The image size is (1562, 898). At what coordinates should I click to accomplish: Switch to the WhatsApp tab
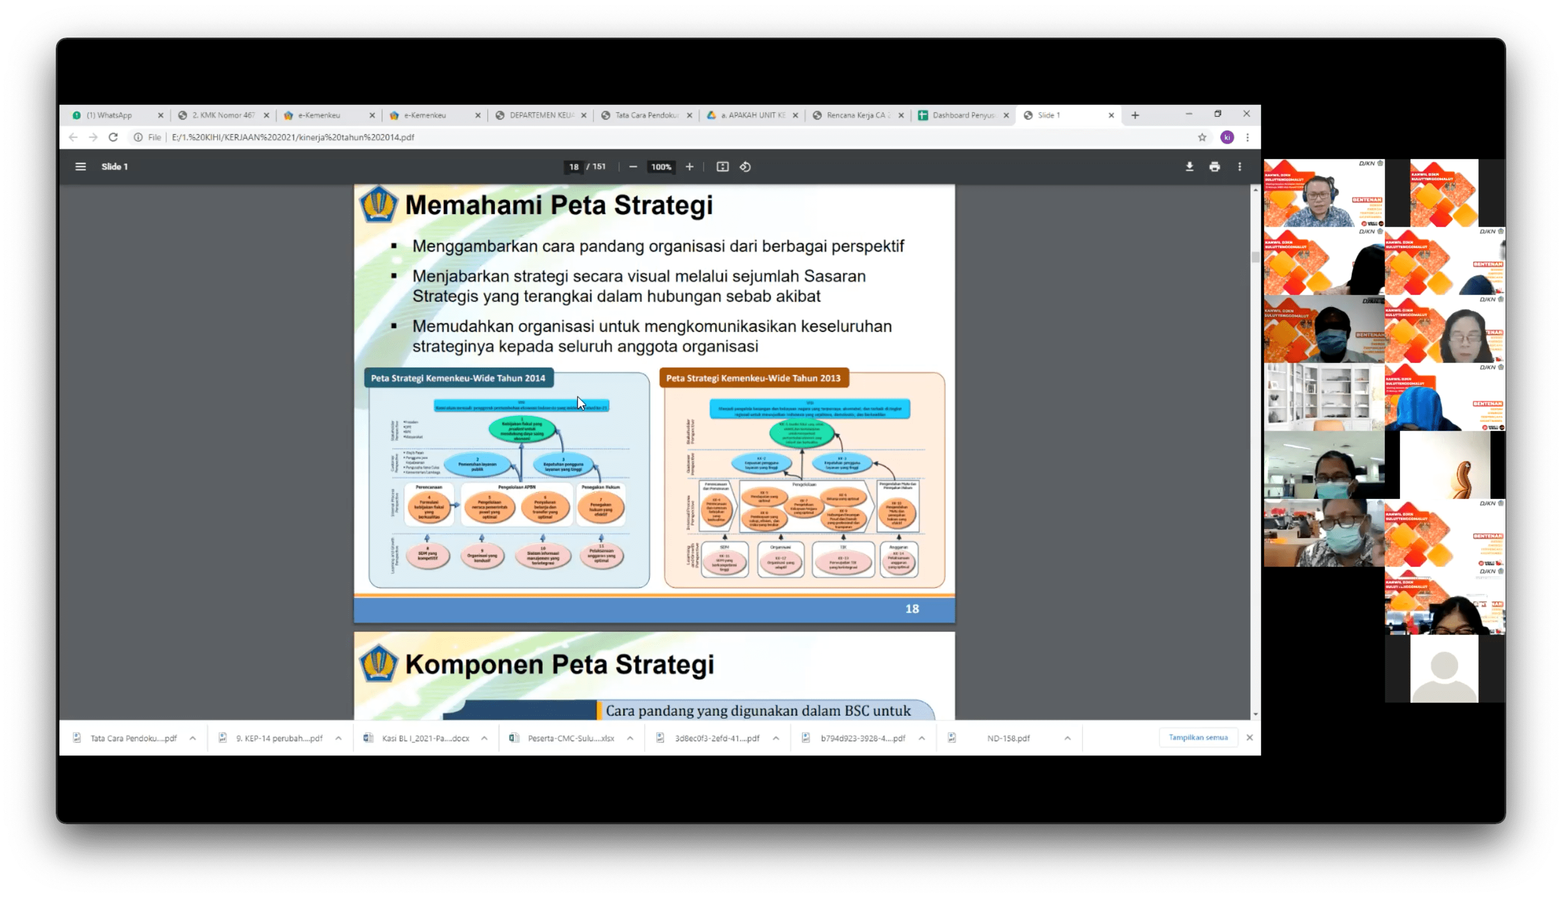pos(109,115)
